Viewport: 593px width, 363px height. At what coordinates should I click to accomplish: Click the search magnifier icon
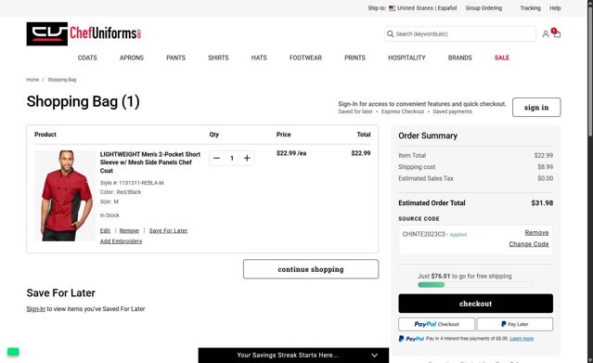391,34
